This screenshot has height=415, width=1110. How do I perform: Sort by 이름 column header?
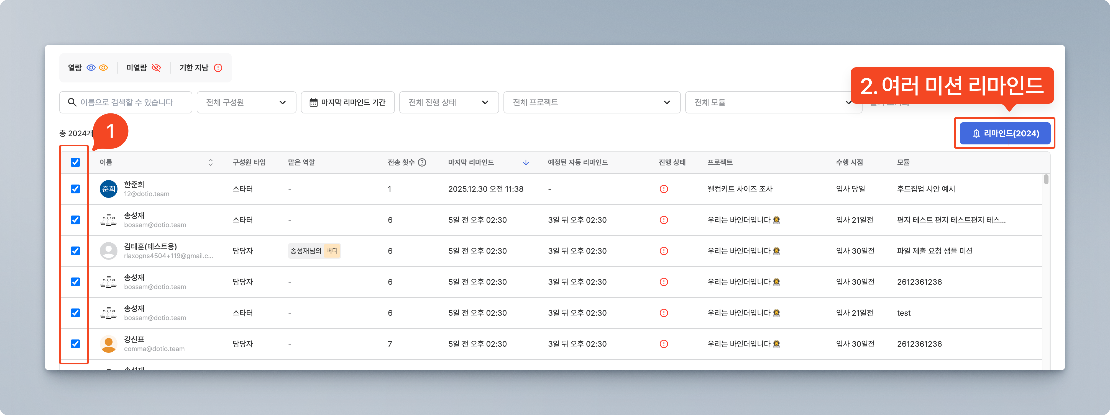[210, 163]
